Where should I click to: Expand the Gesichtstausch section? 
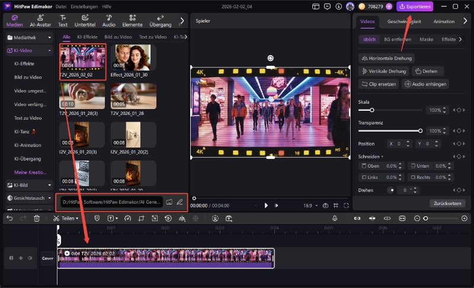click(29, 198)
